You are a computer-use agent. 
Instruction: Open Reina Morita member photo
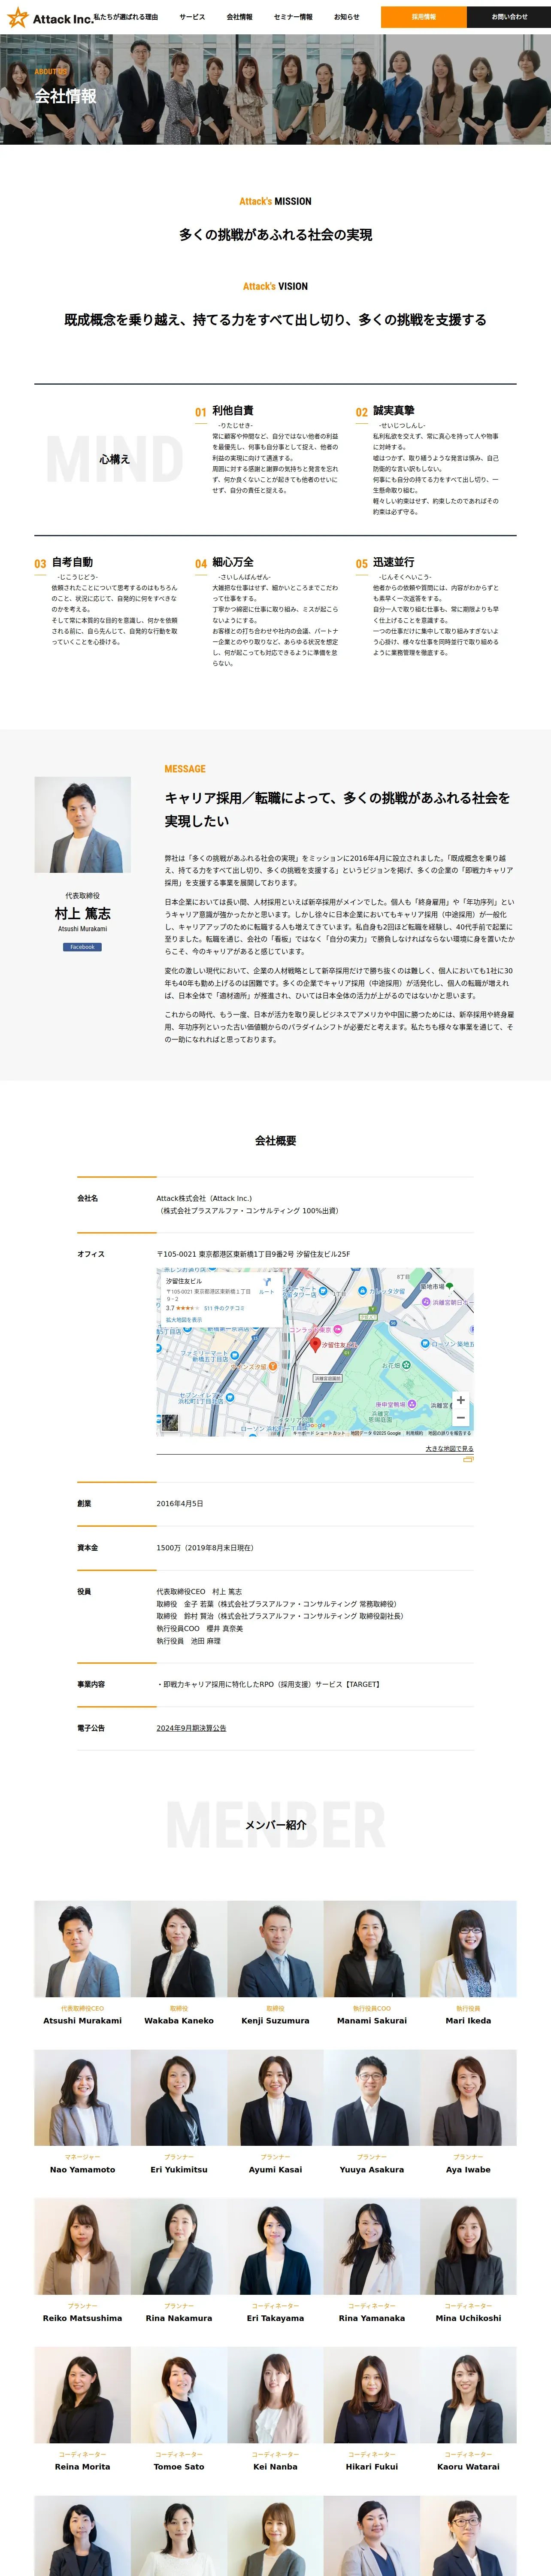pyautogui.click(x=82, y=2395)
